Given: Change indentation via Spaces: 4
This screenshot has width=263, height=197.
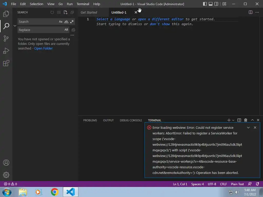Looking at the screenshot, I should (198, 184).
